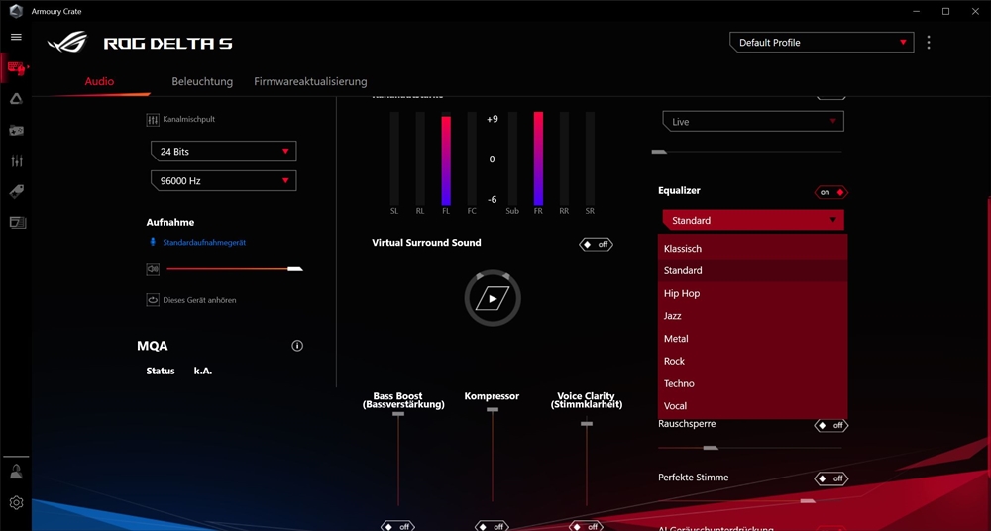Turn off the Equalizer toggle
The width and height of the screenshot is (991, 531).
(831, 192)
